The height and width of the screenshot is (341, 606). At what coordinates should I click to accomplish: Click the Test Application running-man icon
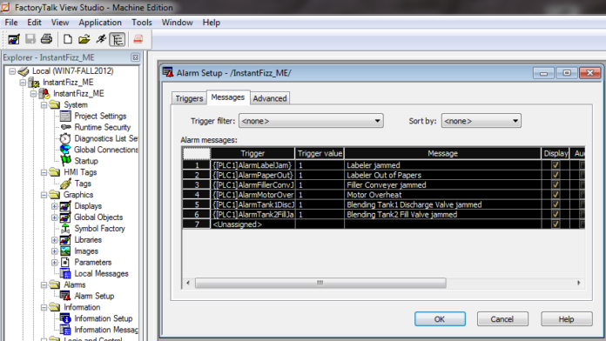tap(101, 39)
